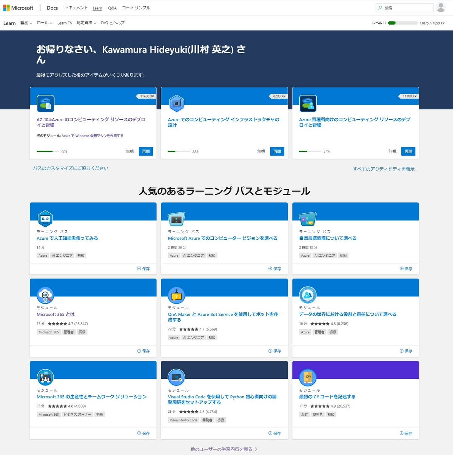The image size is (453, 455).
Task: Open the Docs section
Action: [x=52, y=8]
